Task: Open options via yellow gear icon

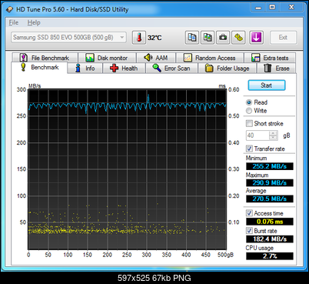Action: click(238, 38)
